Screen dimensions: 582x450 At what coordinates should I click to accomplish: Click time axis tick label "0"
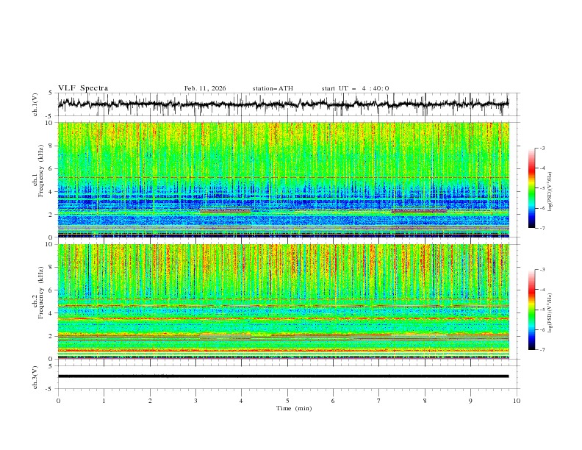[x=58, y=401]
